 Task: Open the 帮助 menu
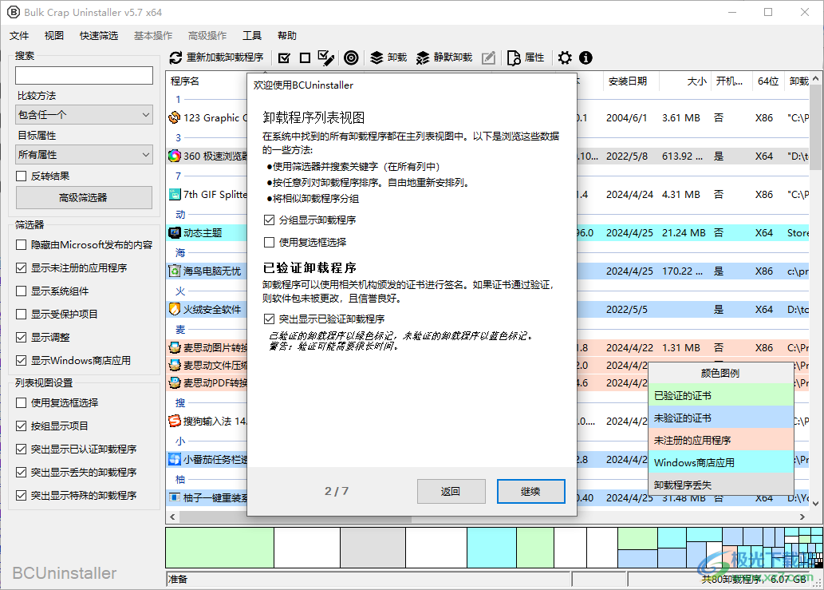(287, 36)
